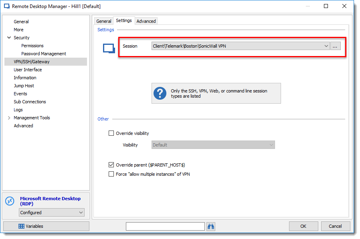Maximize the Remote Desktop Manager window
The width and height of the screenshot is (360, 239).
326,6
